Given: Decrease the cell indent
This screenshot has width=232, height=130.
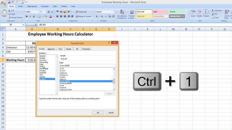Looking at the screenshot, I should coord(69,16).
